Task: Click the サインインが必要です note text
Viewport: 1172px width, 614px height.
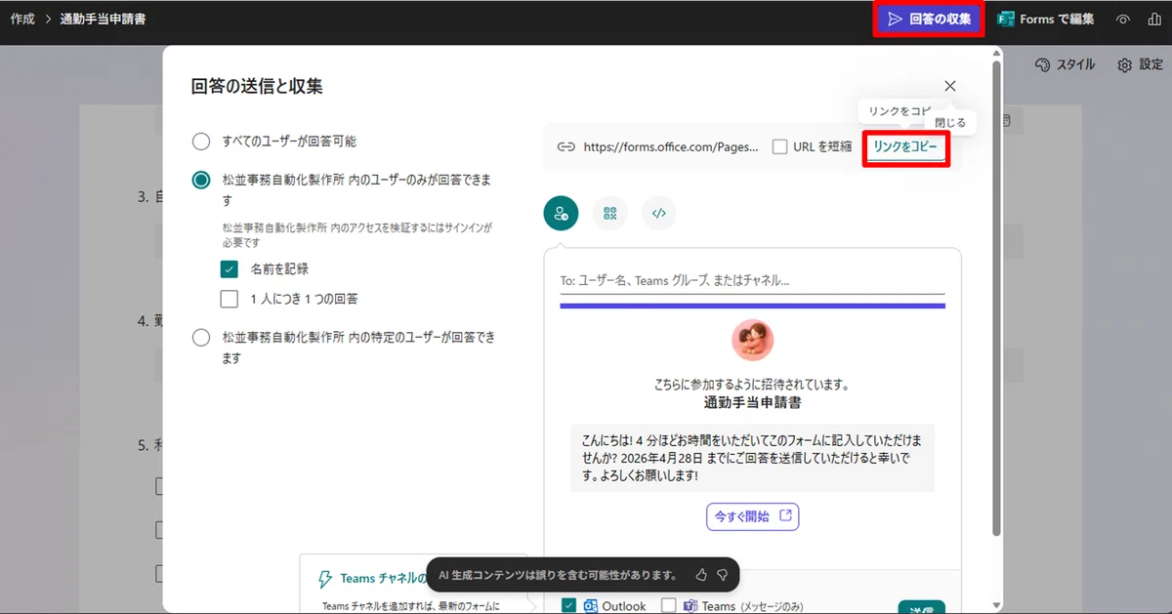Action: 357,234
